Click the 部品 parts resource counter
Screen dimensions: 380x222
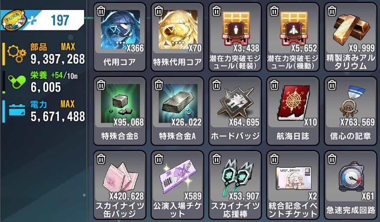coord(44,54)
